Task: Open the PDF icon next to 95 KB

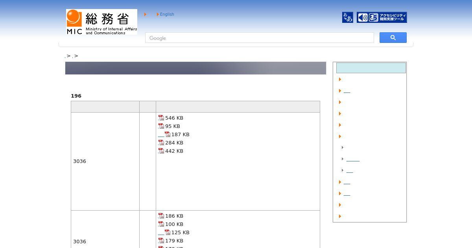Action: pyautogui.click(x=161, y=126)
